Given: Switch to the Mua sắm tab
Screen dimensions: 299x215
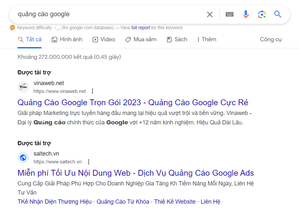Looking at the screenshot, I should (141, 40).
